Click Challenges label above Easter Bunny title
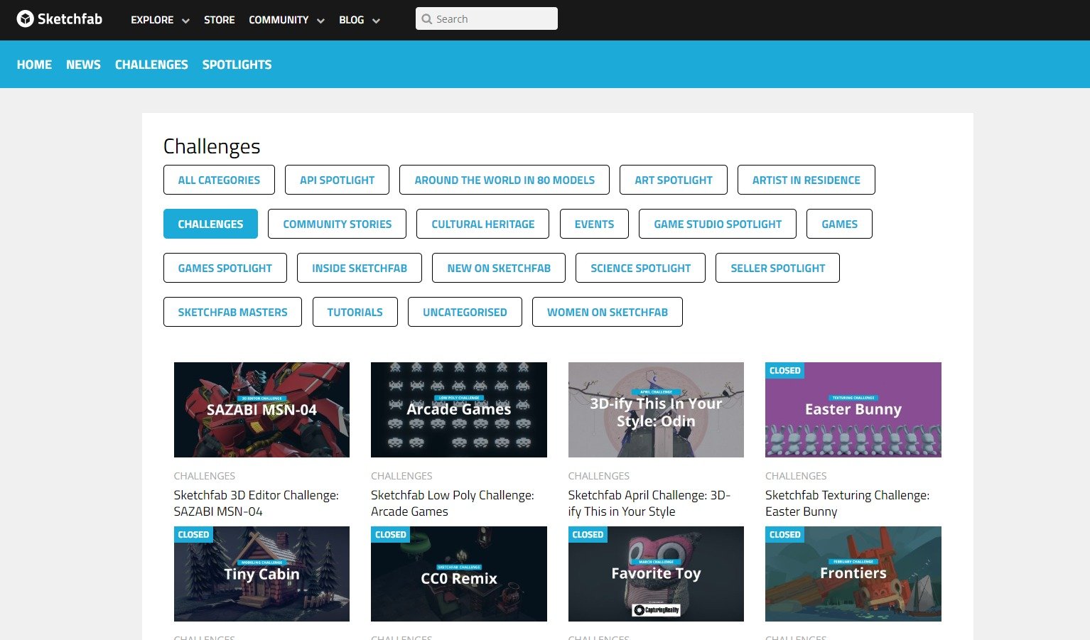1090x640 pixels. tap(796, 476)
